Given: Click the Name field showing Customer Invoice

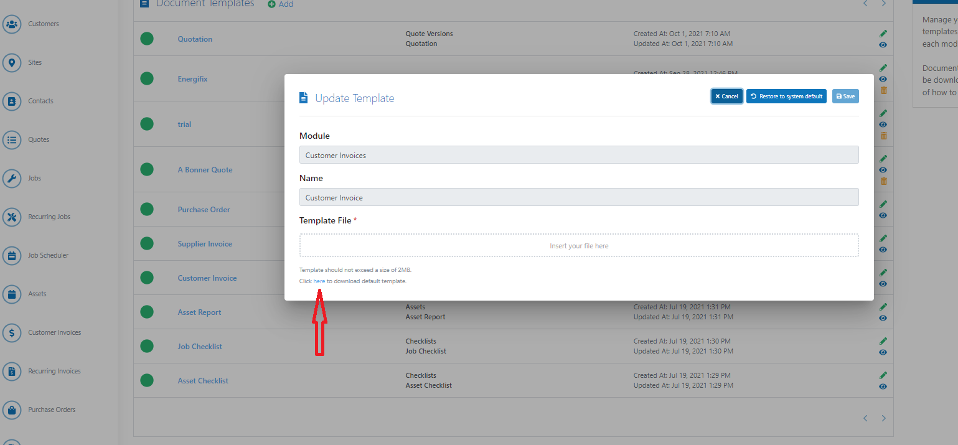Looking at the screenshot, I should 579,197.
